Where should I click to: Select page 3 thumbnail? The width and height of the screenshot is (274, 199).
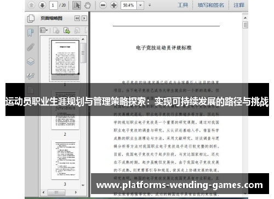65,160
